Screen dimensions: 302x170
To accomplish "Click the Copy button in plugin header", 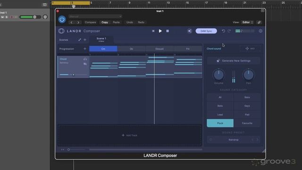I will point(105,22).
